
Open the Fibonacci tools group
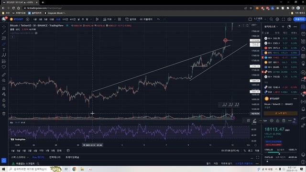(4, 38)
